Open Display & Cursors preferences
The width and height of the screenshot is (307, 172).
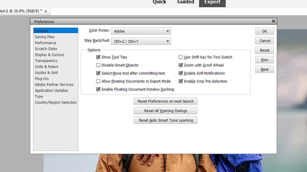click(x=49, y=55)
